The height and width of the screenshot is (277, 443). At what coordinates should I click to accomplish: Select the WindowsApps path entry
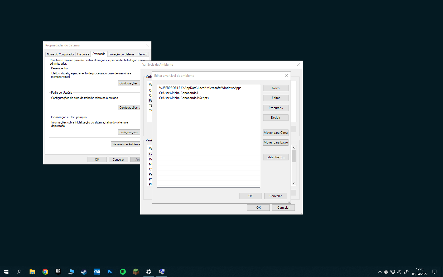coord(208,88)
